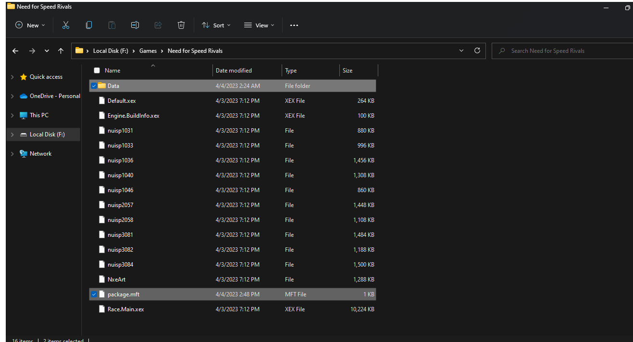Expand the Local Disk (F:) tree node
Image resolution: width=633 pixels, height=342 pixels.
(12, 134)
